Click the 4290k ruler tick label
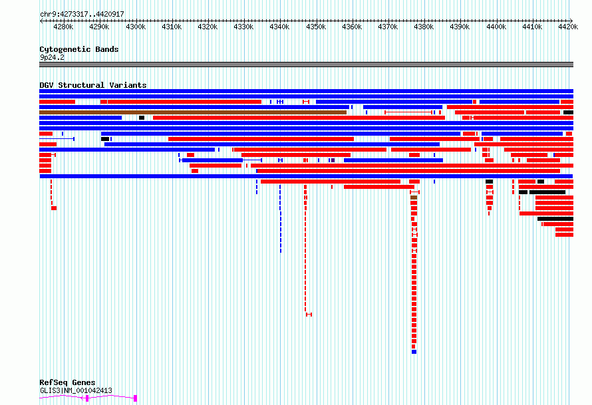This screenshot has width=592, height=405. tap(99, 27)
